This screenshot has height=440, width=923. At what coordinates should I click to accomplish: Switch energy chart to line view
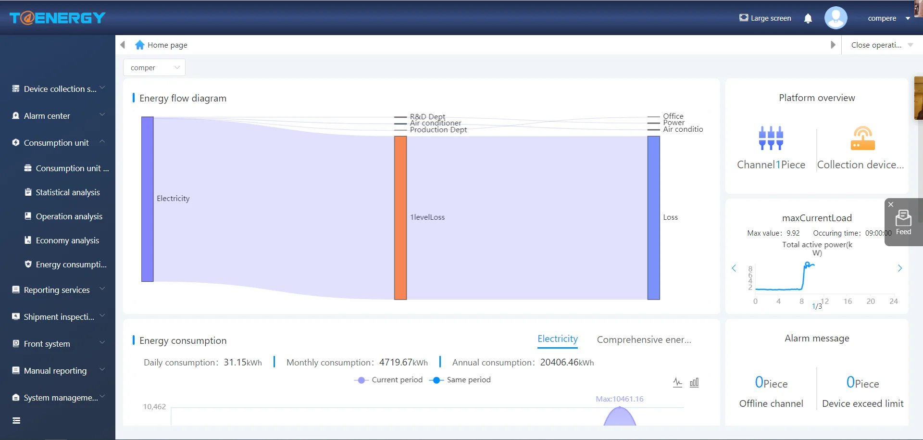[677, 383]
